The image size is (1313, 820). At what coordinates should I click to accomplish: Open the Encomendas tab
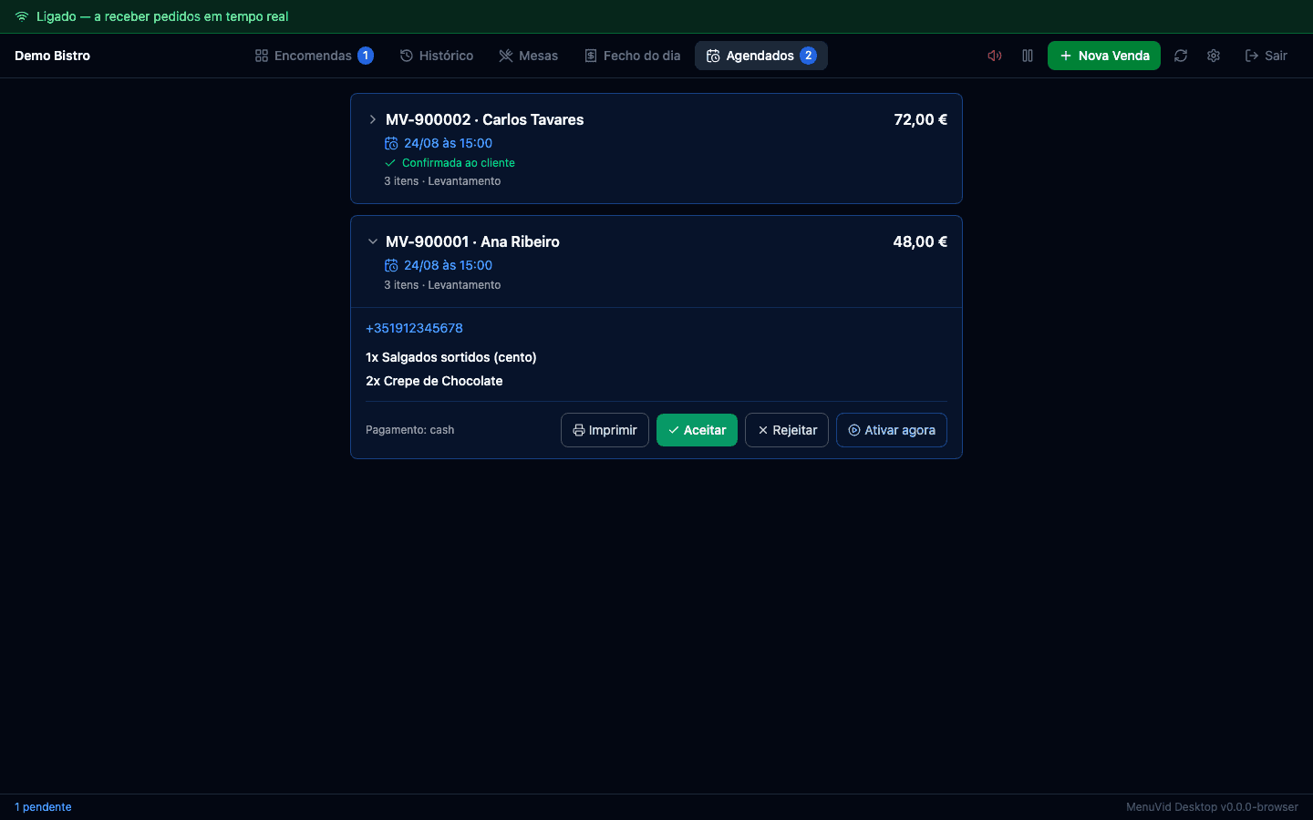tap(314, 56)
